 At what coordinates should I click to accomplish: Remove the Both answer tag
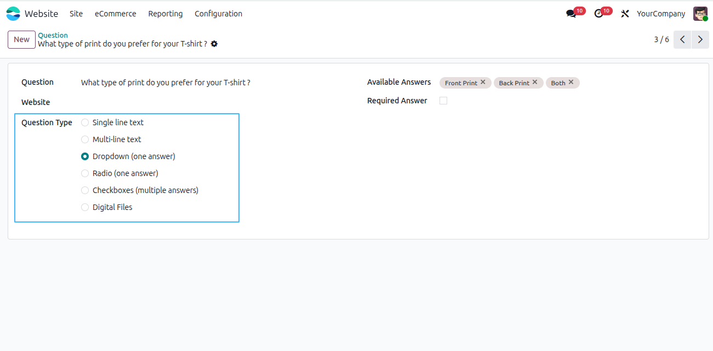click(x=571, y=83)
